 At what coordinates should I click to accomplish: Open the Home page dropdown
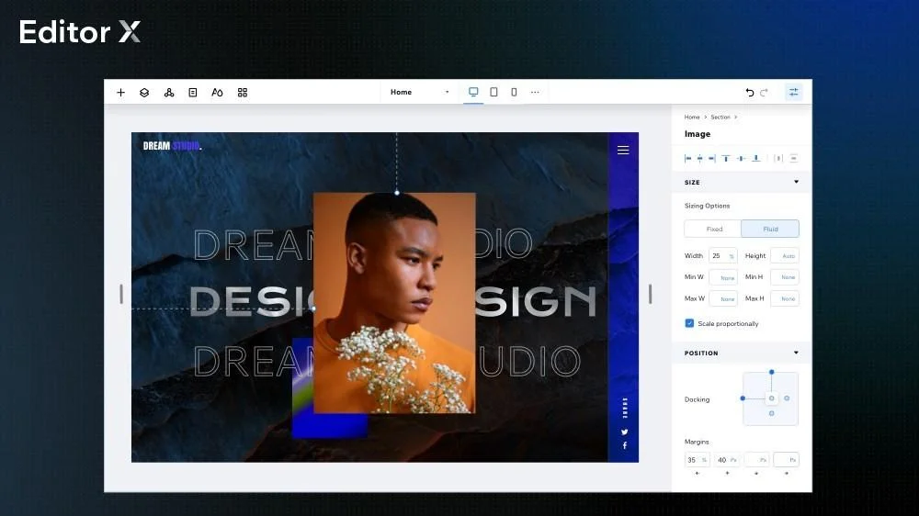pos(419,92)
